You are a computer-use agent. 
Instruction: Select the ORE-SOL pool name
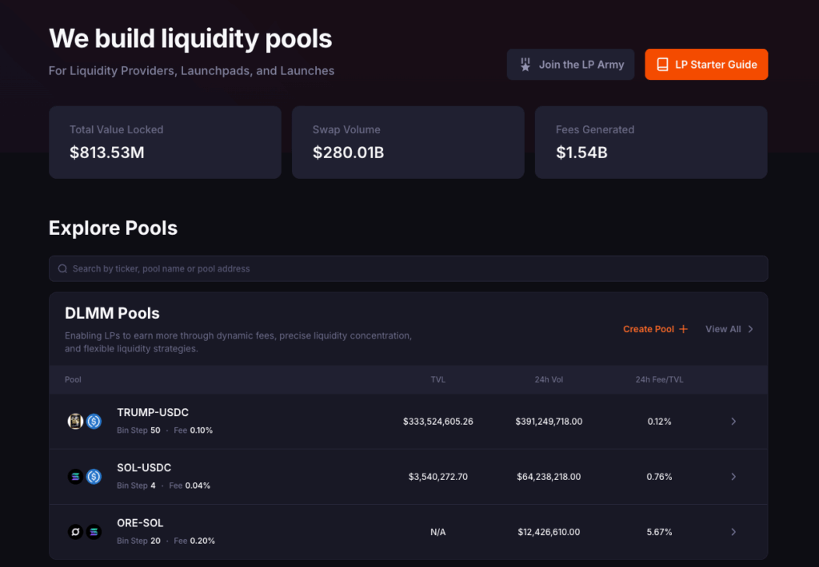pyautogui.click(x=140, y=523)
